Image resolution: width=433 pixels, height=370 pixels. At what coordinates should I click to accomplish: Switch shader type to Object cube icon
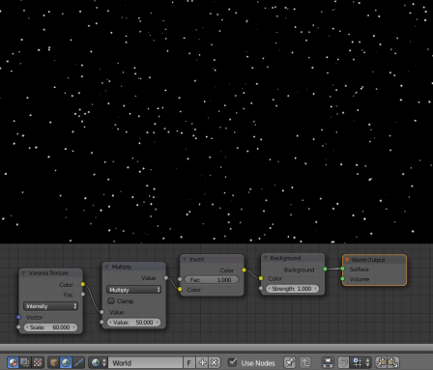click(x=53, y=362)
